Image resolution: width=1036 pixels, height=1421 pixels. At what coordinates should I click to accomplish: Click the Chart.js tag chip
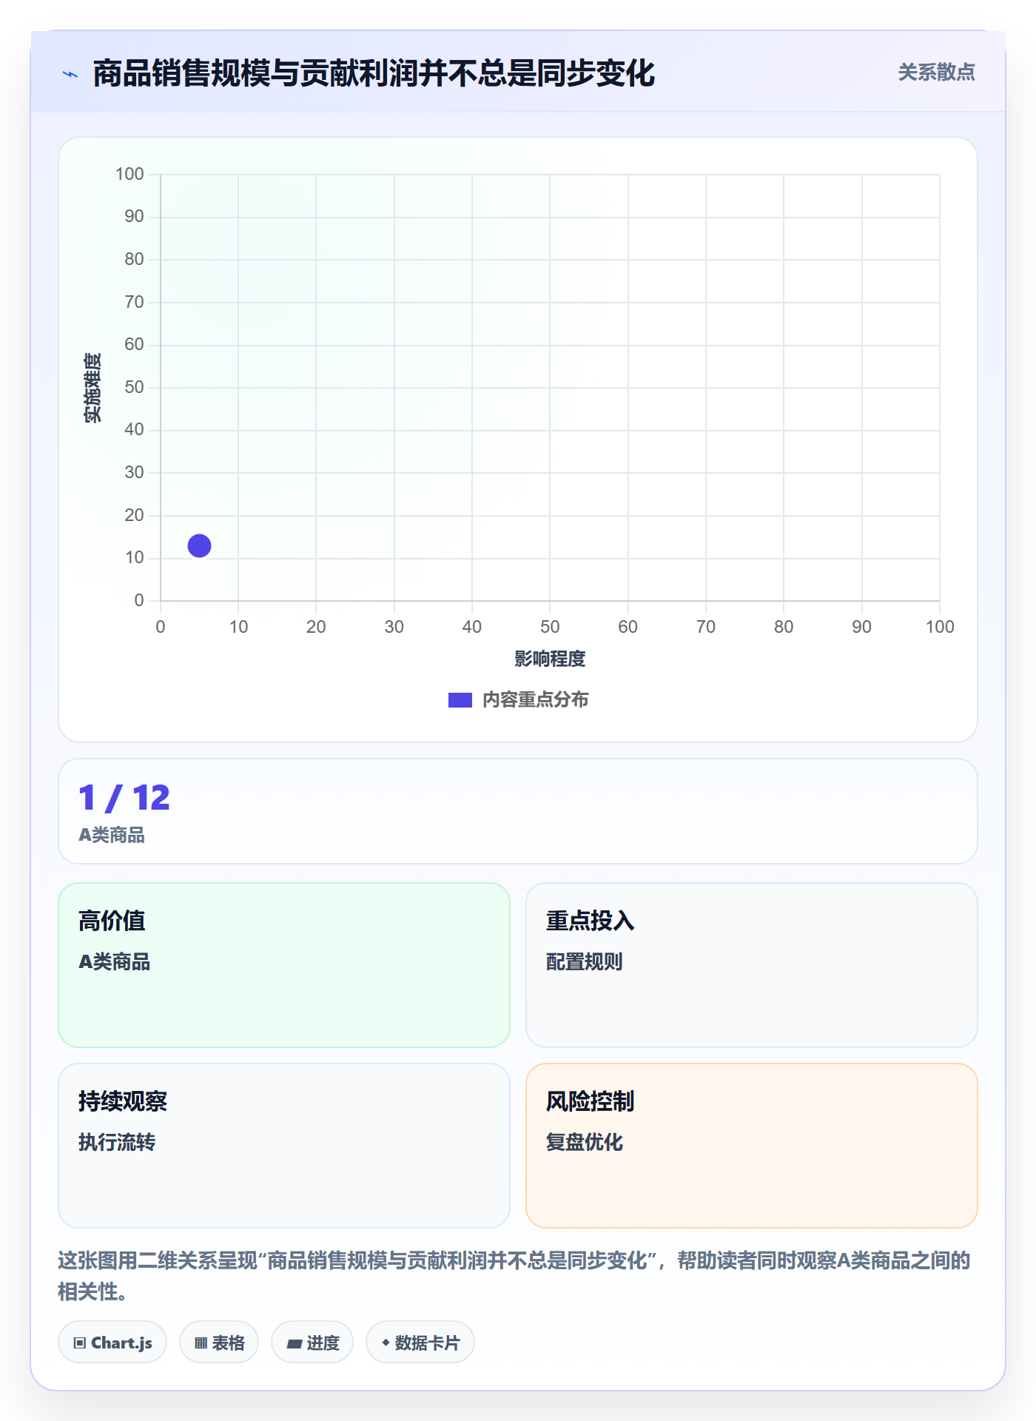(x=112, y=1342)
